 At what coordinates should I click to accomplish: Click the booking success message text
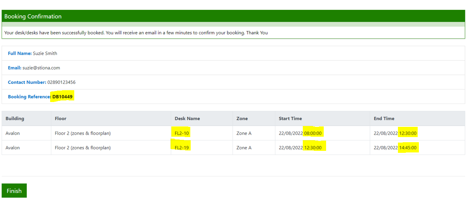click(136, 33)
